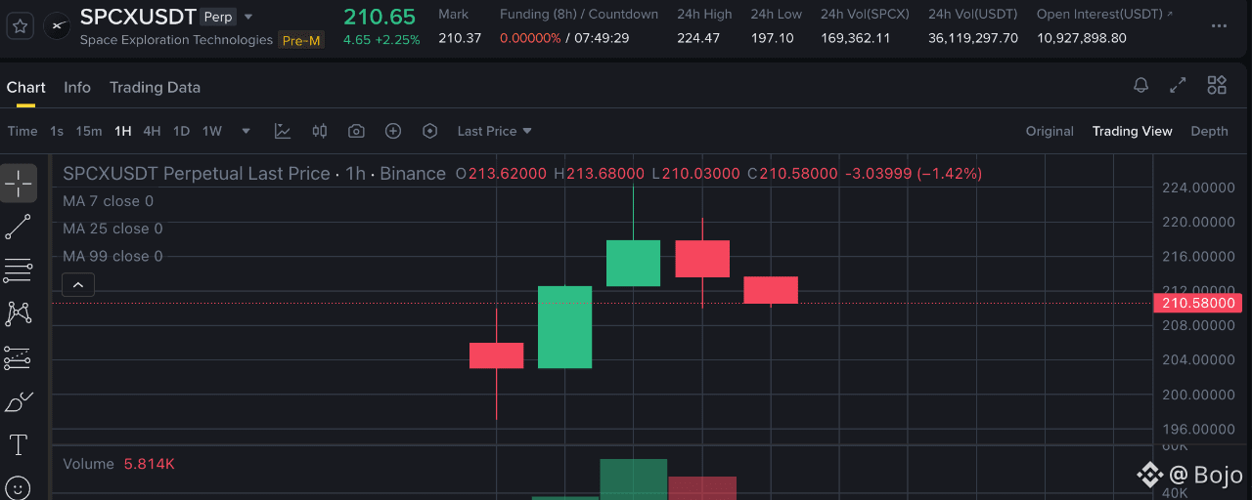
Task: Expand chart to fullscreen
Action: [1179, 85]
